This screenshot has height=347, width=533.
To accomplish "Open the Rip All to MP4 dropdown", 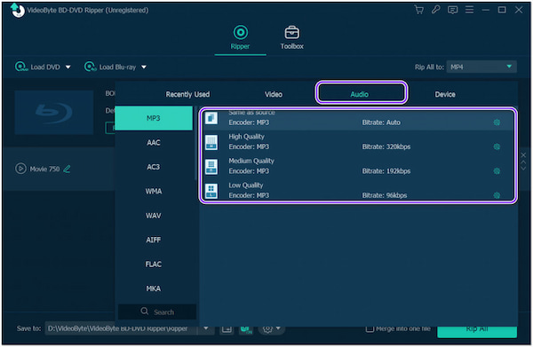I will (481, 67).
